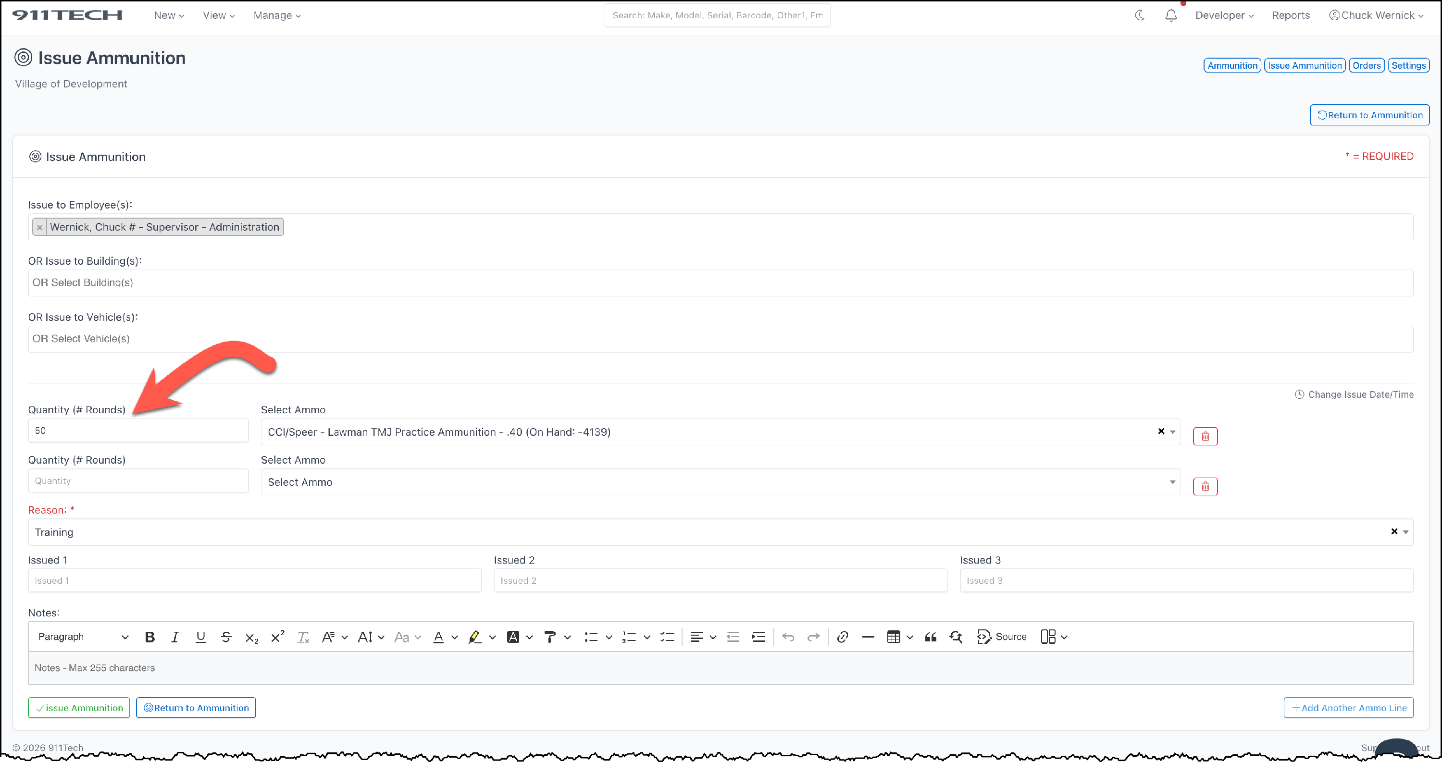Insert a link using the link icon

842,637
